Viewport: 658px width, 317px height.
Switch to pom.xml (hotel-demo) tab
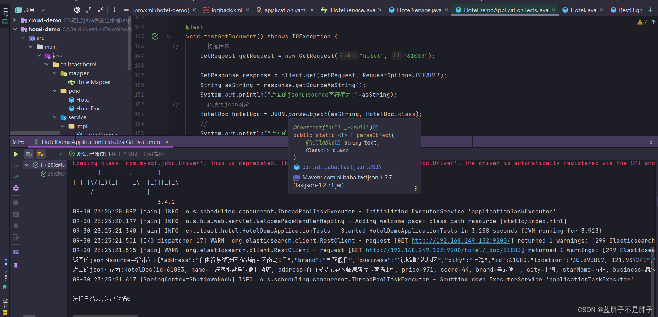click(162, 10)
